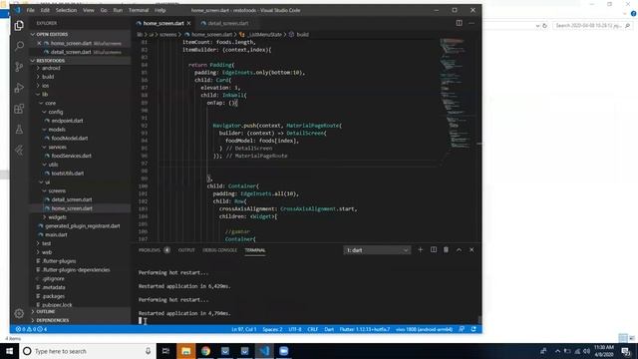Open endpoint.dart in the file tree
This screenshot has height=359, width=638.
coord(67,121)
